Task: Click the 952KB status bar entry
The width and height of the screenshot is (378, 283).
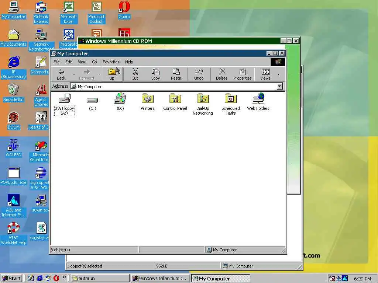Action: pyautogui.click(x=162, y=266)
